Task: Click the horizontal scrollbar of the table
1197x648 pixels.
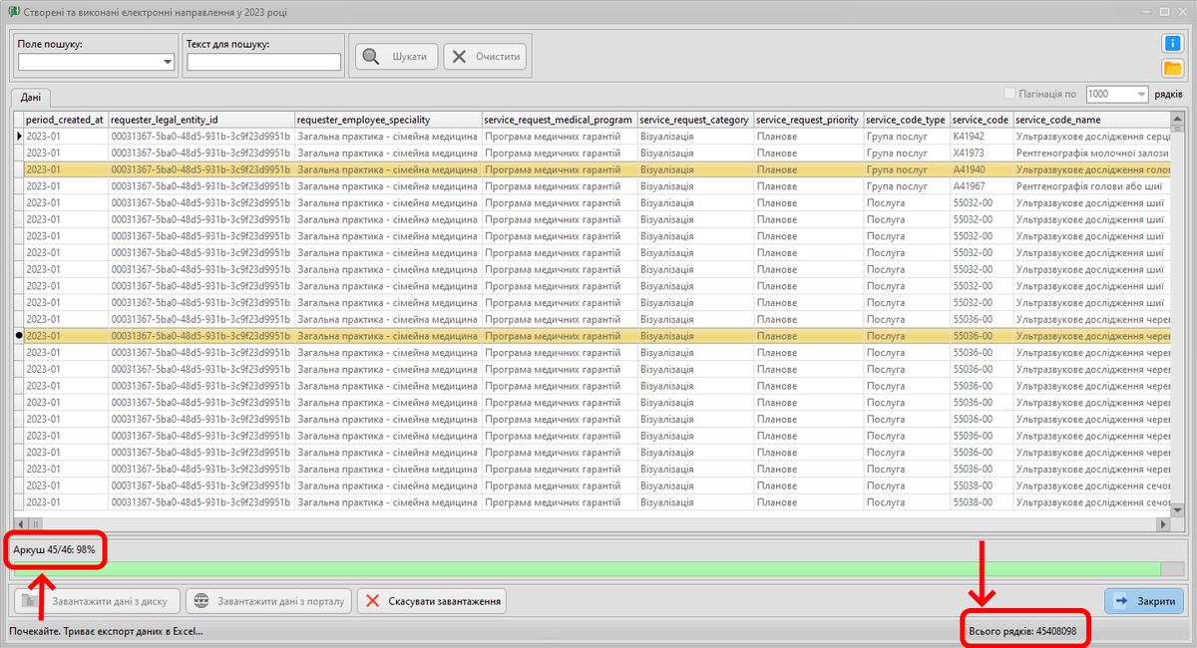Action: click(x=591, y=522)
